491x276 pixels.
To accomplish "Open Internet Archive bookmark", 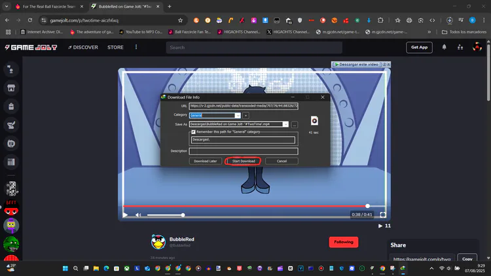I will (x=42, y=32).
